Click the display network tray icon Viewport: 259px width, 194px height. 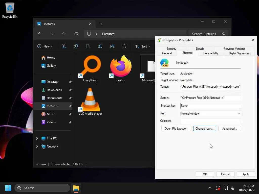tap(226, 188)
